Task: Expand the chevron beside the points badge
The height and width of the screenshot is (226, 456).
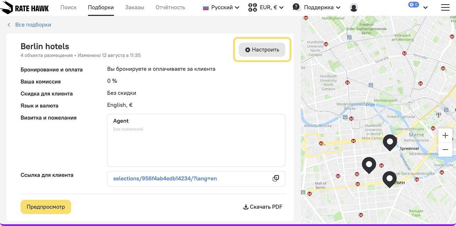Action: pyautogui.click(x=425, y=7)
